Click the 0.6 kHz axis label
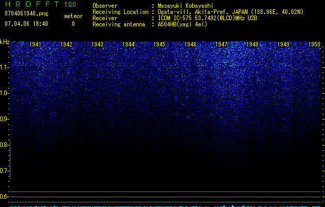325x207 pixels. click(4, 197)
